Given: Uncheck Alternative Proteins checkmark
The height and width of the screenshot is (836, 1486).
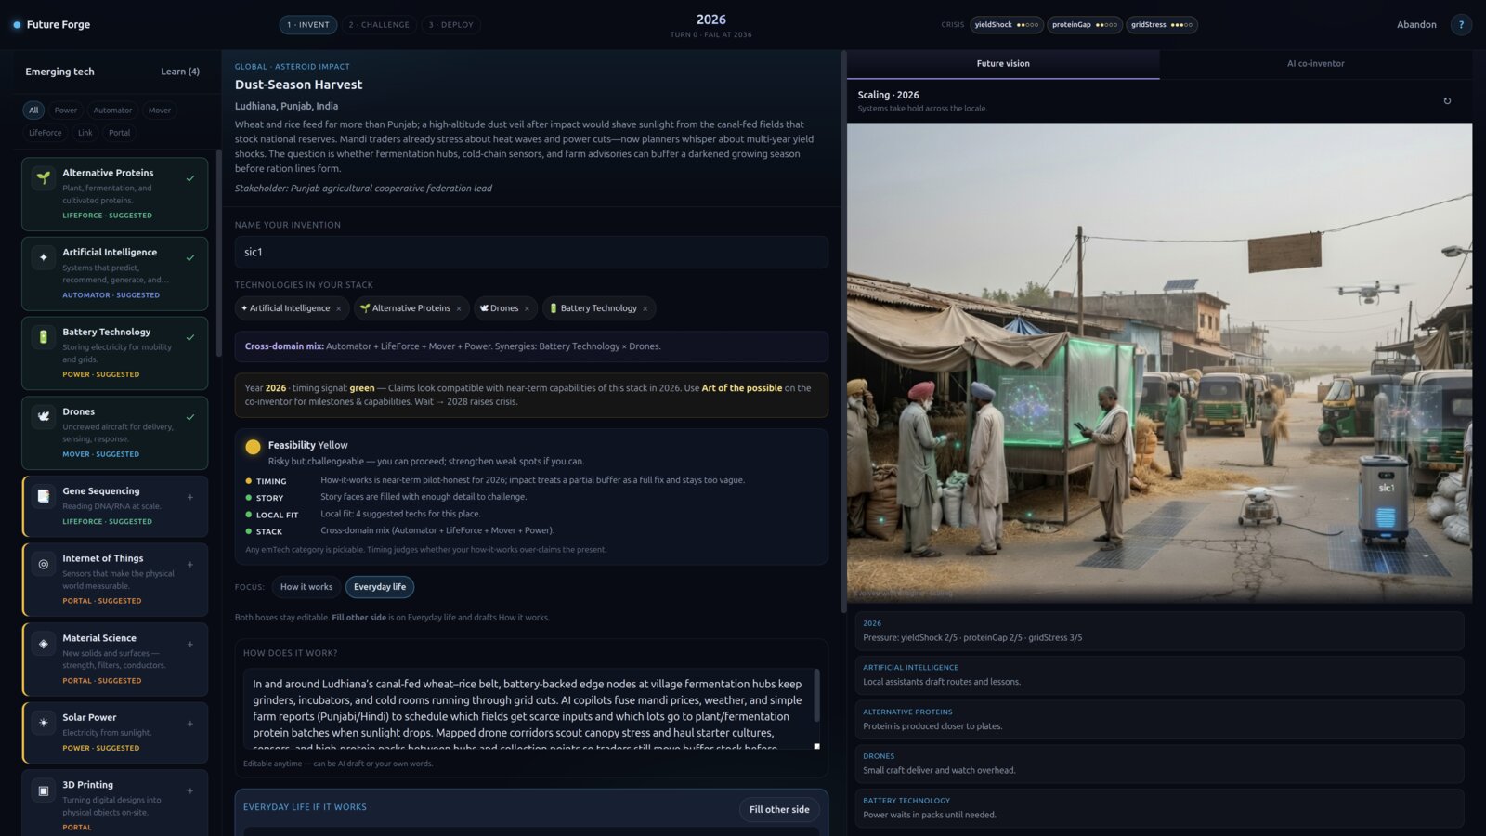Looking at the screenshot, I should (x=190, y=178).
